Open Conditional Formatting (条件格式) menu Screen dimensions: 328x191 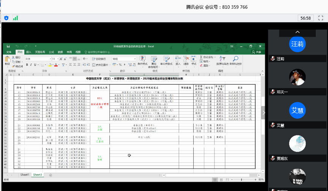pyautogui.click(x=142, y=61)
